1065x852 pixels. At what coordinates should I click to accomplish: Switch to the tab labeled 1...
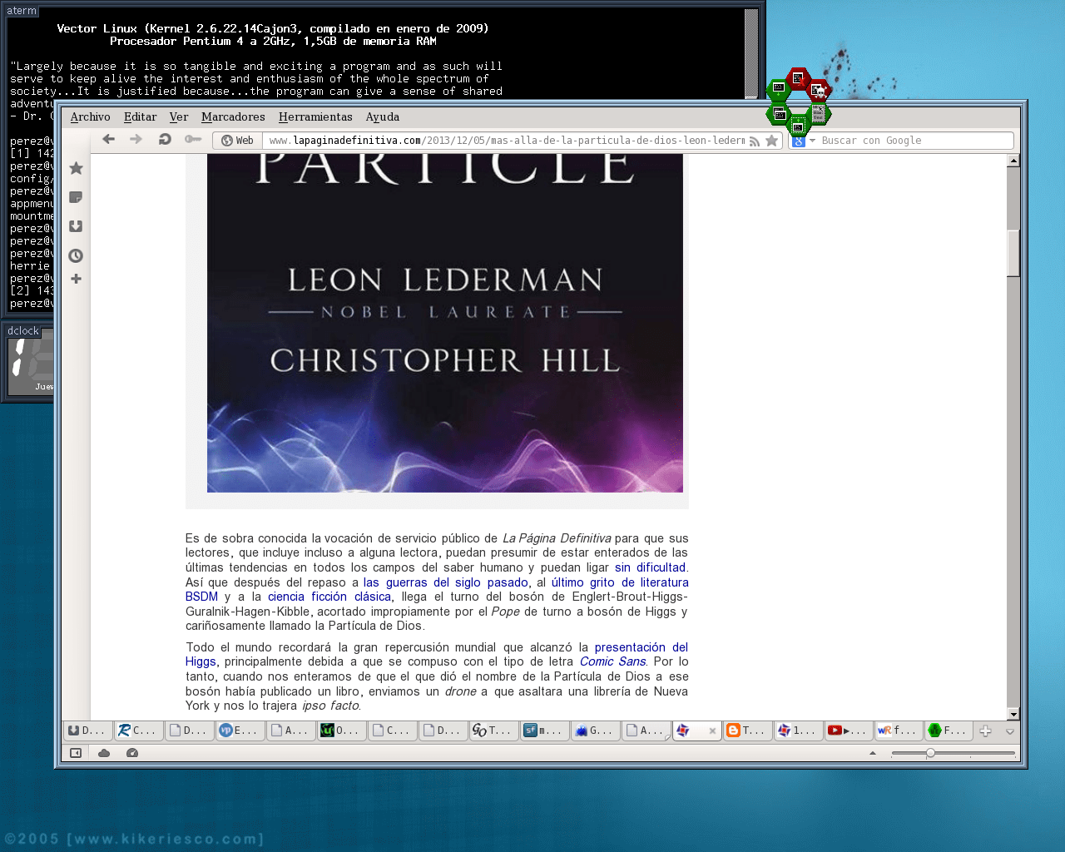(797, 731)
